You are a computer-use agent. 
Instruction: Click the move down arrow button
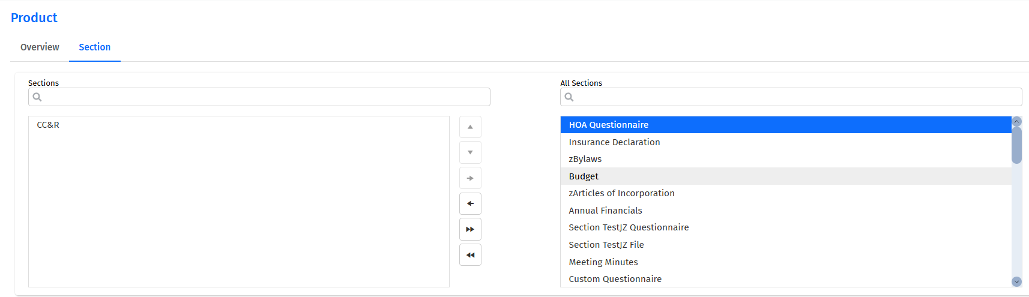(x=470, y=152)
